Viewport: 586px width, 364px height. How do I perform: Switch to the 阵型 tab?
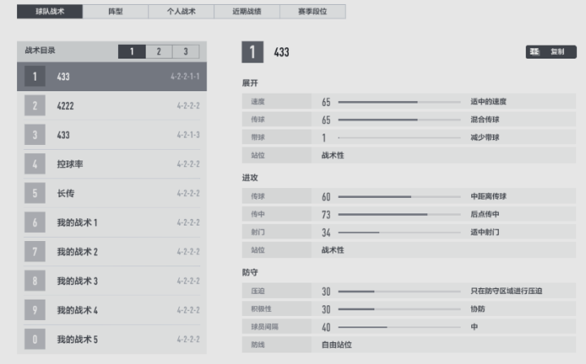(116, 11)
